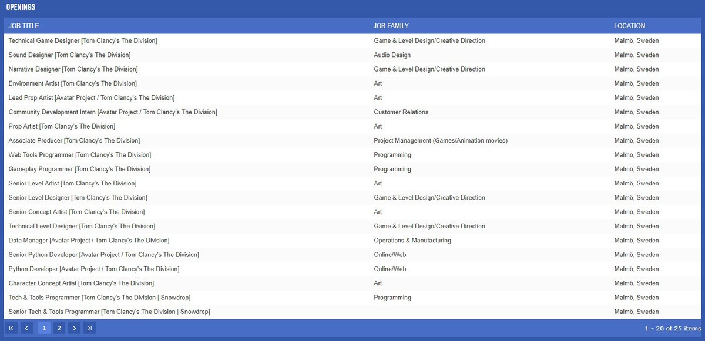This screenshot has width=705, height=341.
Task: Sort by Job Title column header
Action: point(24,26)
